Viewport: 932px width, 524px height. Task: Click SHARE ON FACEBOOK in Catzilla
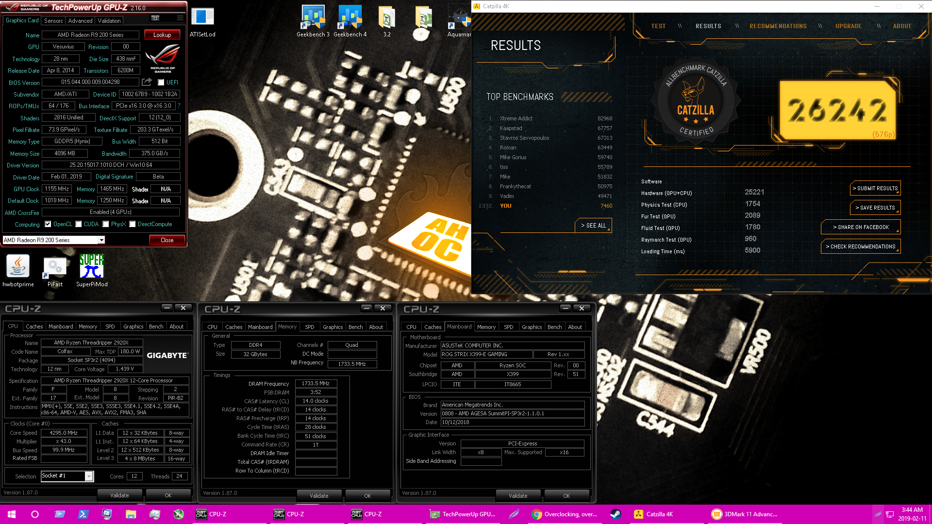[x=861, y=227]
